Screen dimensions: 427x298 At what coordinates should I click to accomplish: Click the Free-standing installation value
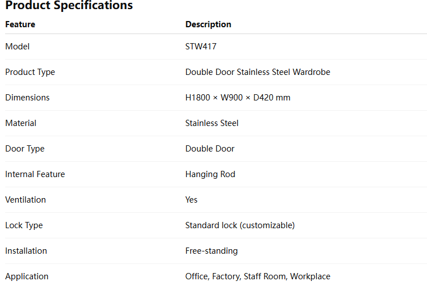pos(212,251)
